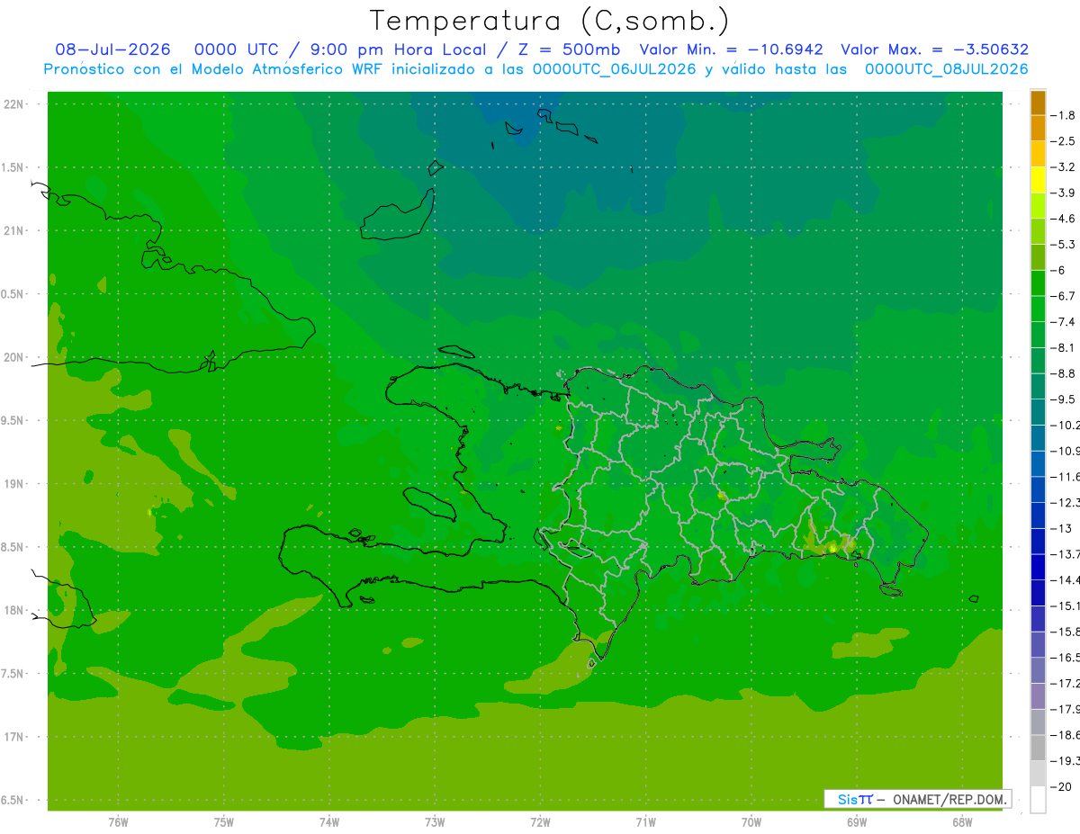The height and width of the screenshot is (834, 1080).
Task: Click the '18N' latitude label
Action: pyautogui.click(x=14, y=610)
